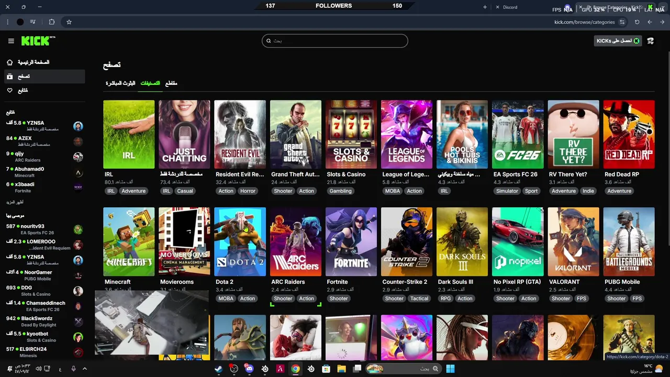This screenshot has height=377, width=670.
Task: Open Red Dead RP category title
Action: [x=622, y=174]
